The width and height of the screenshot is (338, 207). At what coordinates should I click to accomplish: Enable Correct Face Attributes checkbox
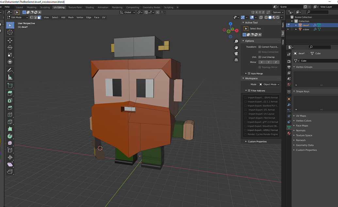click(260, 47)
